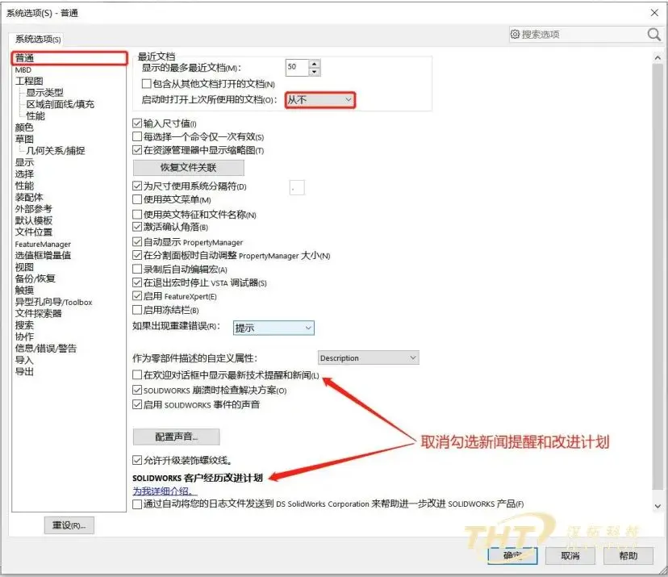The height and width of the screenshot is (577, 668).
Task: Close the system options dialog
Action: 654,13
